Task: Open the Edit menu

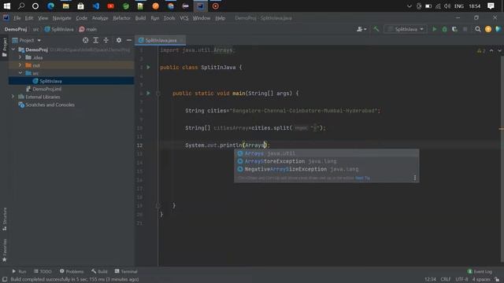Action: pos(29,18)
